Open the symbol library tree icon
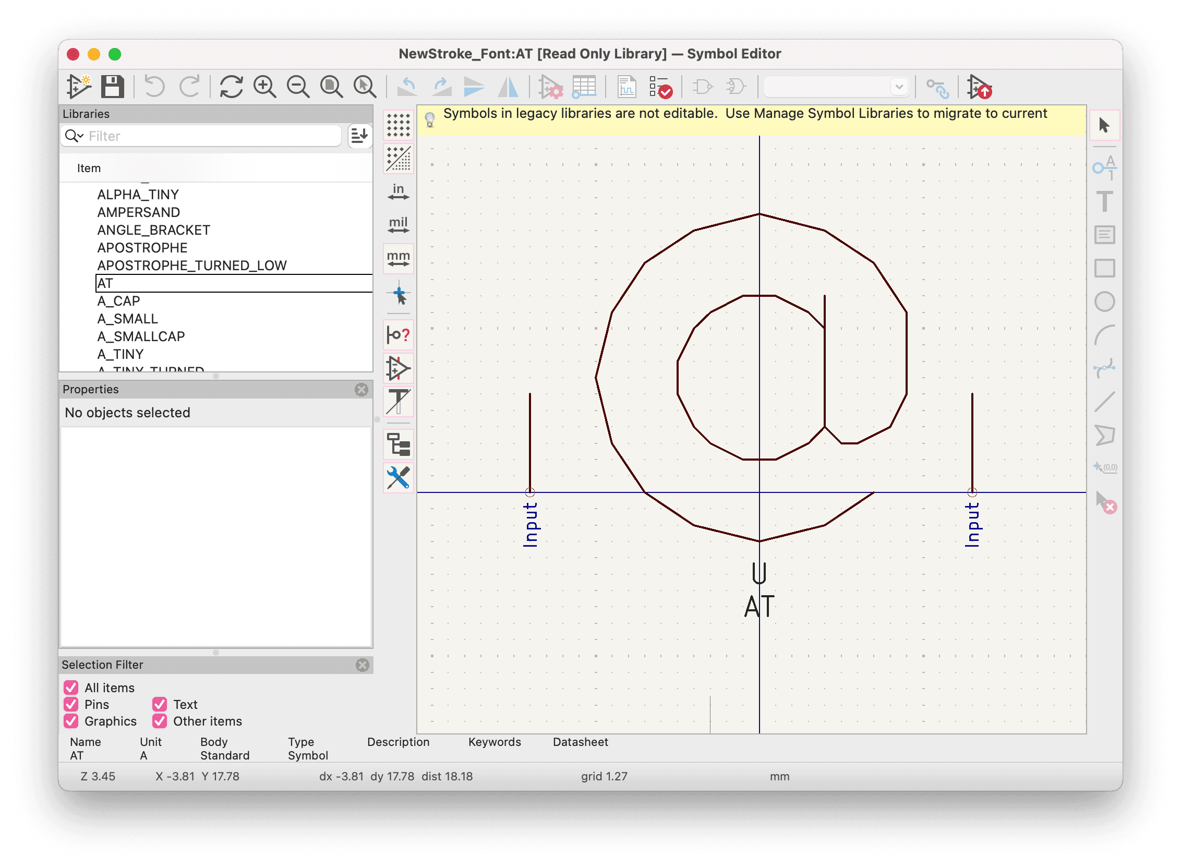 [398, 444]
